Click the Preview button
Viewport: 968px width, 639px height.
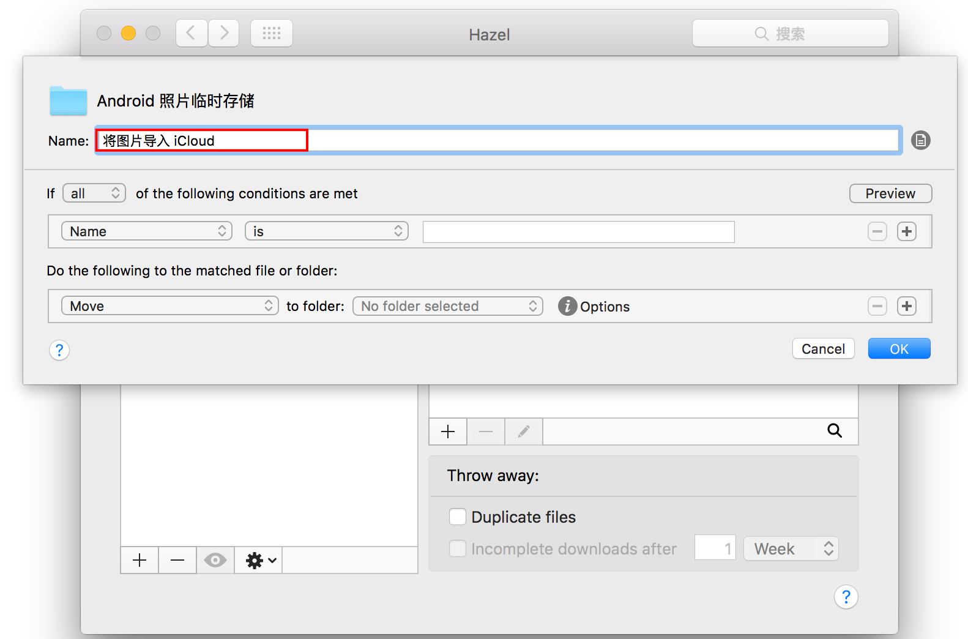point(890,193)
